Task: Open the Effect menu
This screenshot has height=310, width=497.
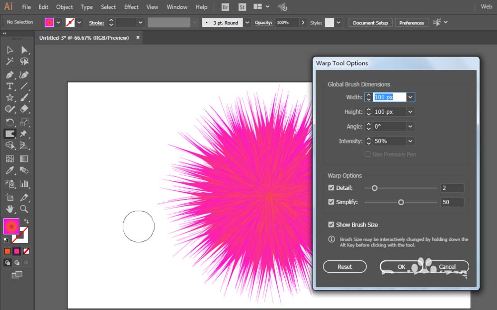Action: (131, 7)
